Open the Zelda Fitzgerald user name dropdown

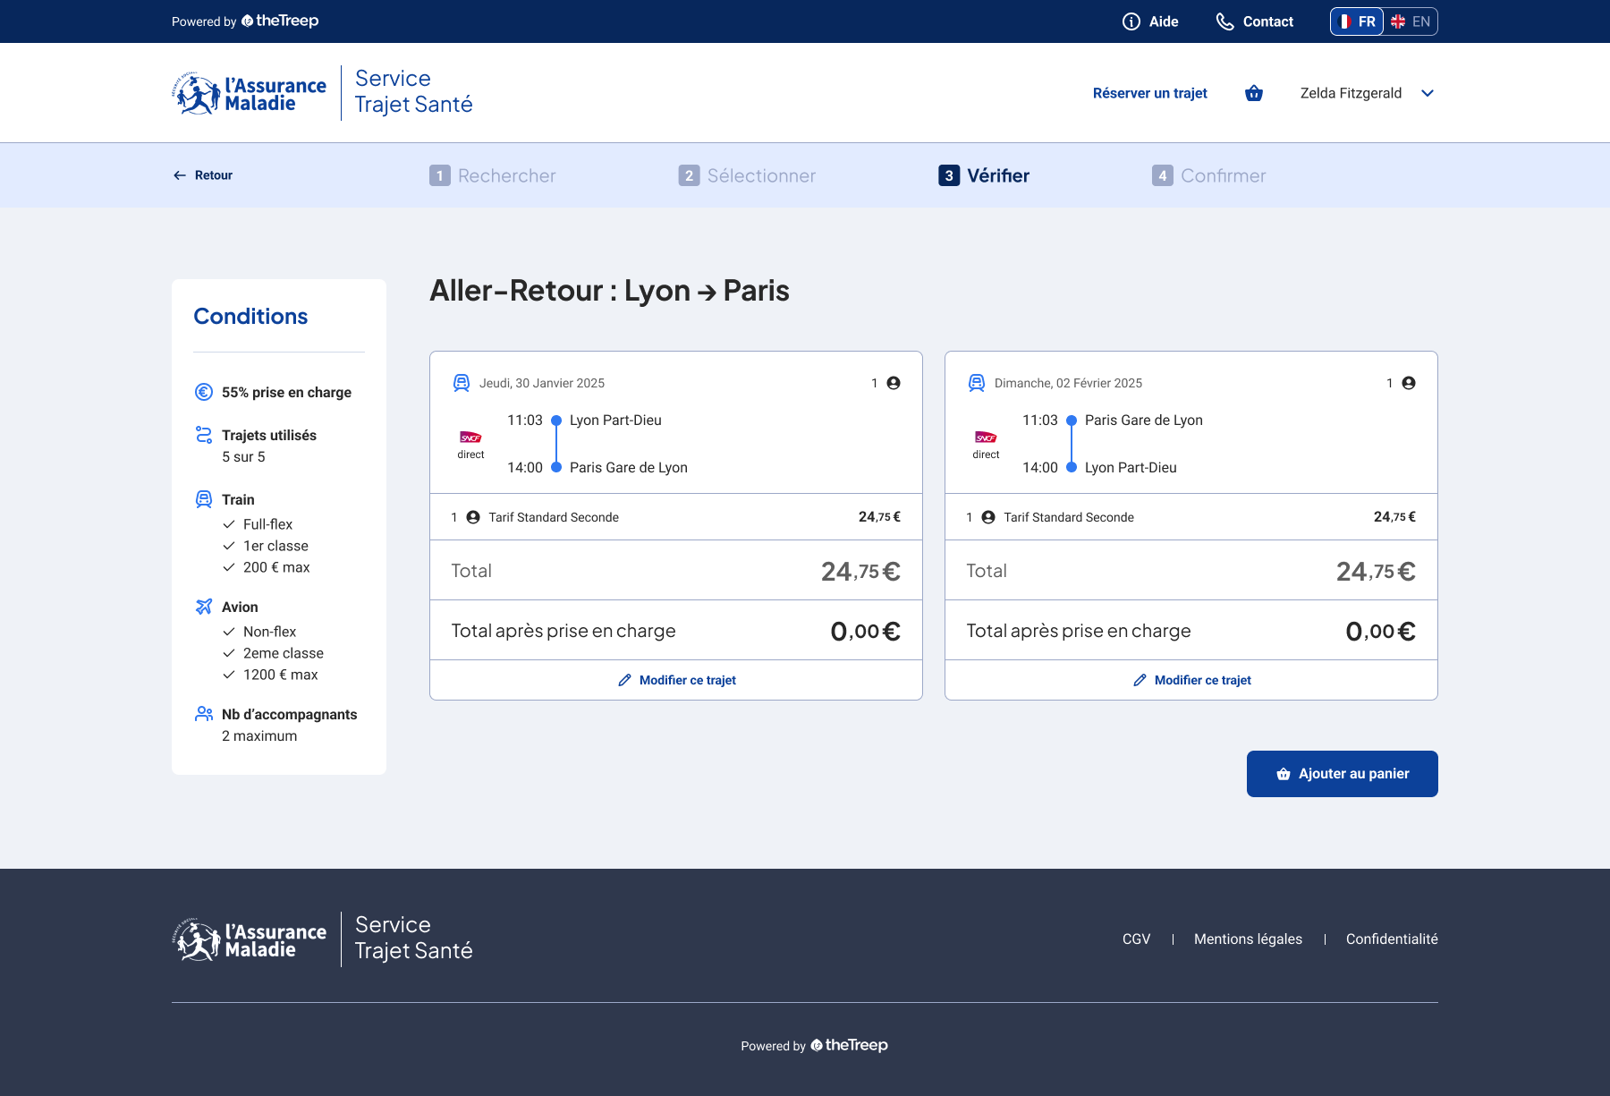pyautogui.click(x=1351, y=93)
